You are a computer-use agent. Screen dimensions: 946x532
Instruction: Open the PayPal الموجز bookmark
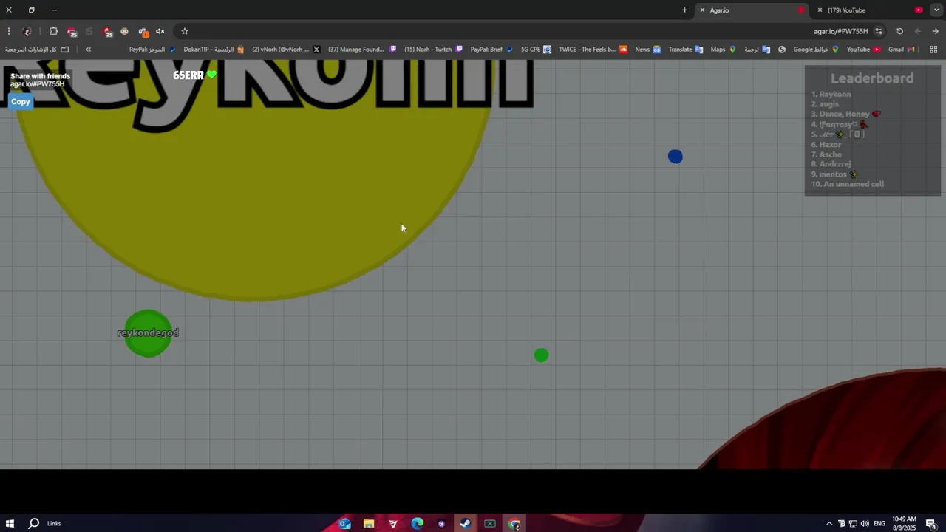(152, 50)
